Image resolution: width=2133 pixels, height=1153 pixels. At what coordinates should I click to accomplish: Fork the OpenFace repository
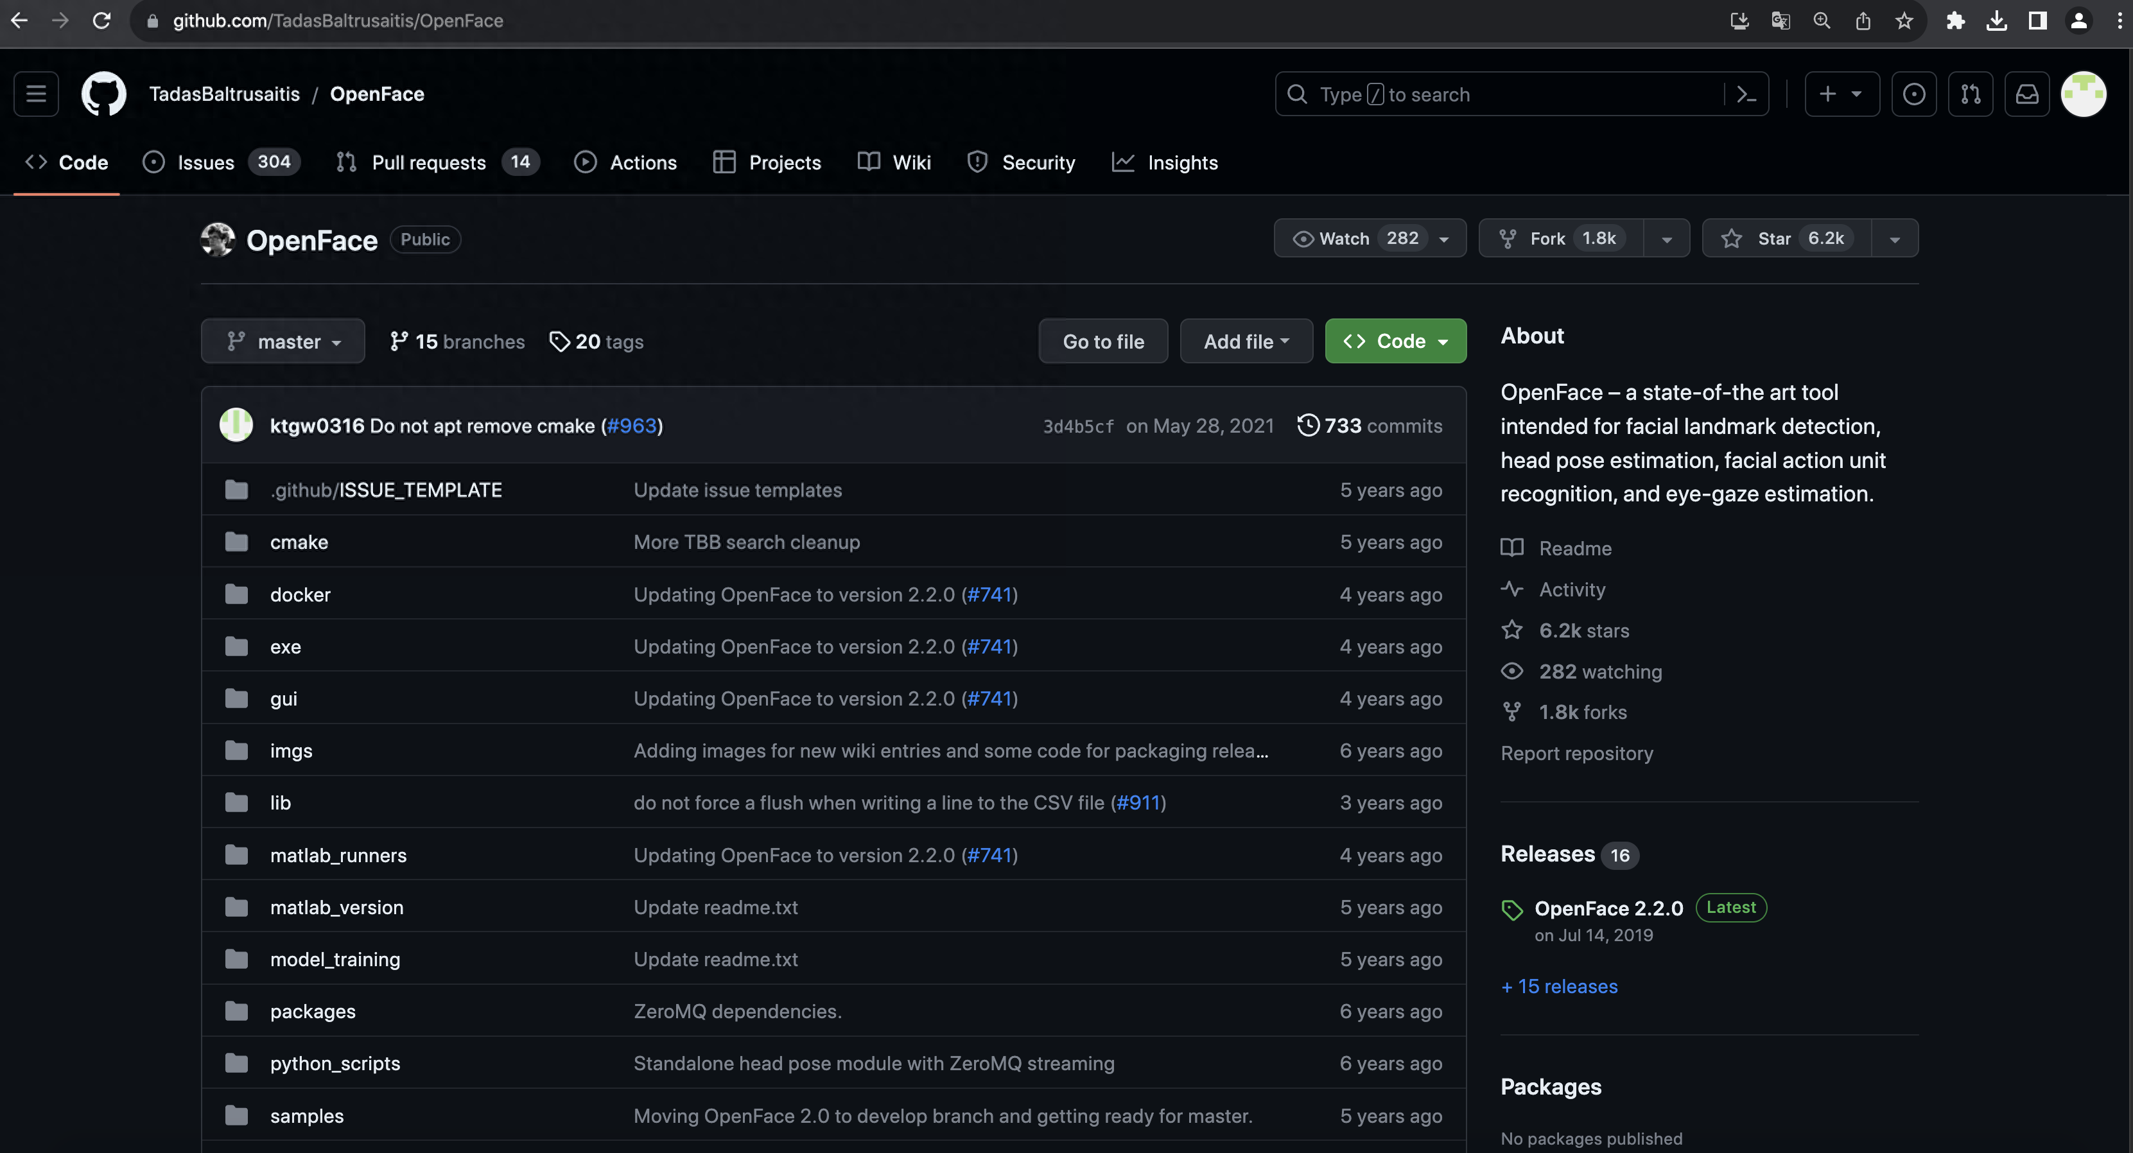(x=1561, y=238)
